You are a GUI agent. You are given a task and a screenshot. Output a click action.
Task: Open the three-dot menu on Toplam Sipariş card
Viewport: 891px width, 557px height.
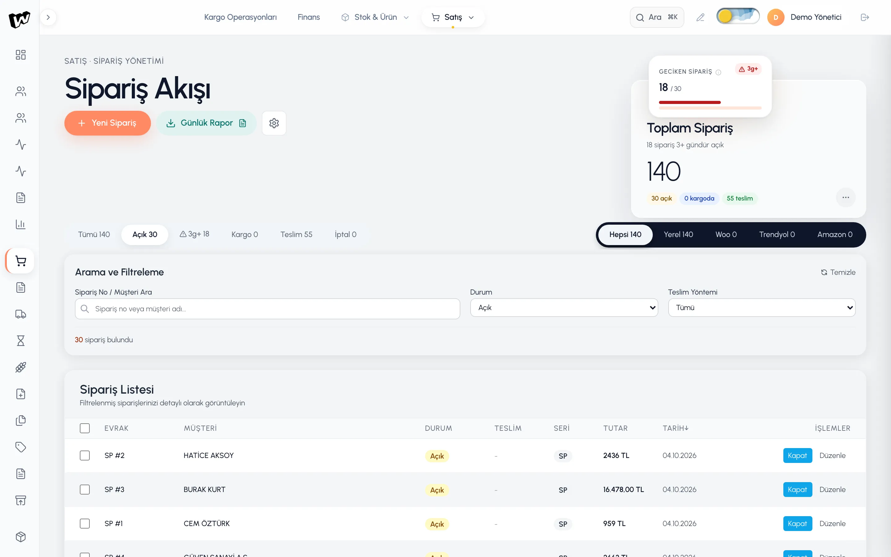point(846,197)
